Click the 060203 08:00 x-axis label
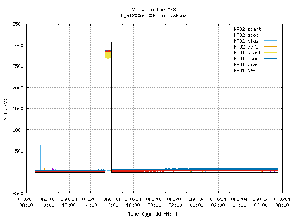The image size is (291, 218). pyautogui.click(x=26, y=203)
